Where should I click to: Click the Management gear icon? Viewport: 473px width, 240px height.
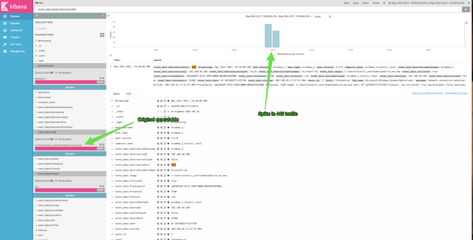(5, 51)
